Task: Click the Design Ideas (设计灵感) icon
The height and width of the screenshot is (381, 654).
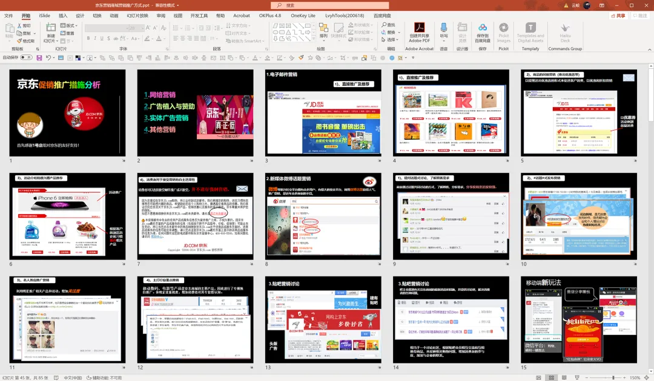Action: click(462, 27)
